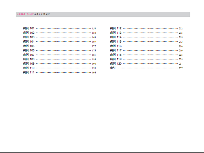Click page number 190 for 病例 109
204x153 pixels.
(94, 64)
